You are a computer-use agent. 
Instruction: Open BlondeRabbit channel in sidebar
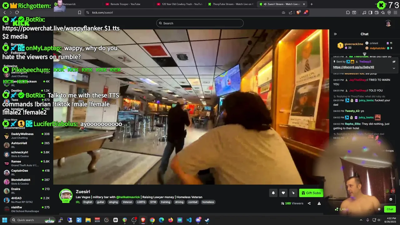(x=27, y=182)
